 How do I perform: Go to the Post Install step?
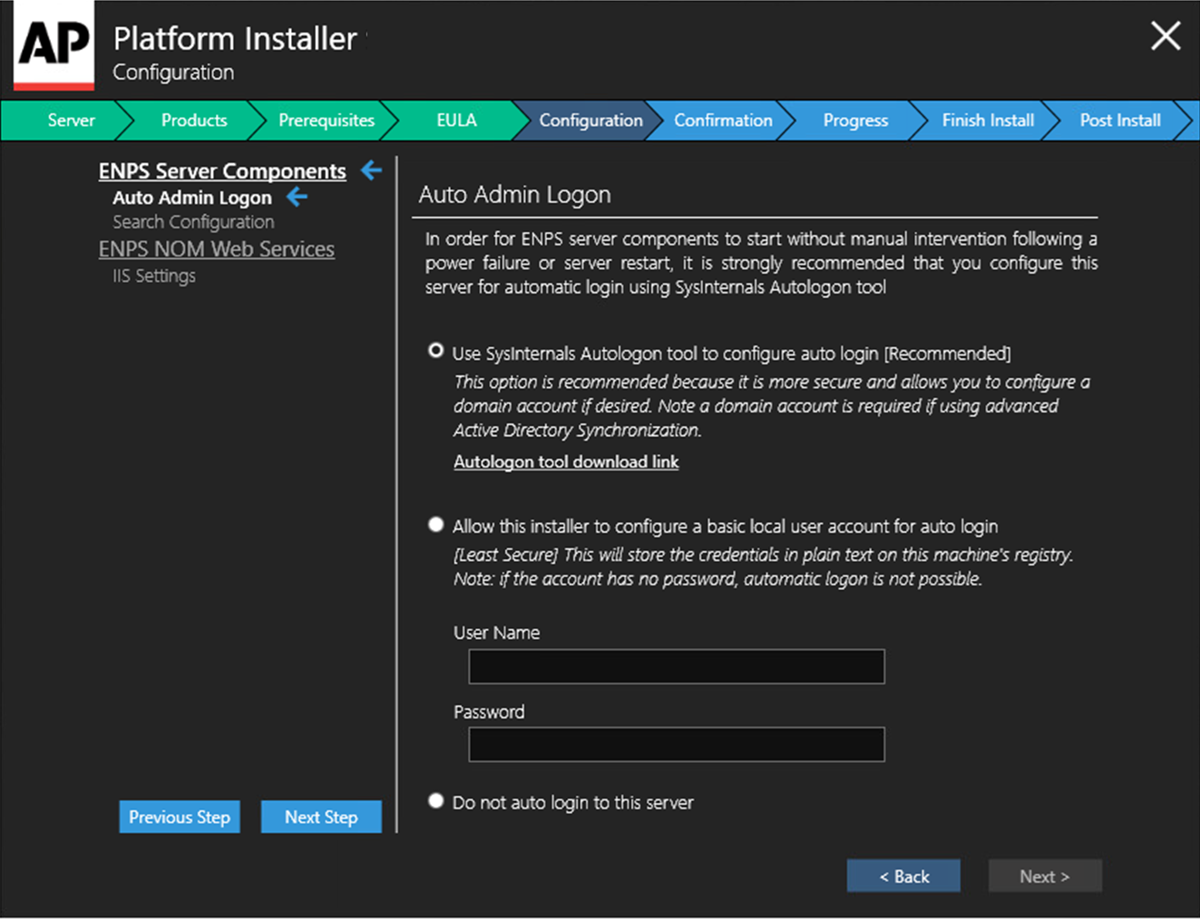click(1120, 121)
